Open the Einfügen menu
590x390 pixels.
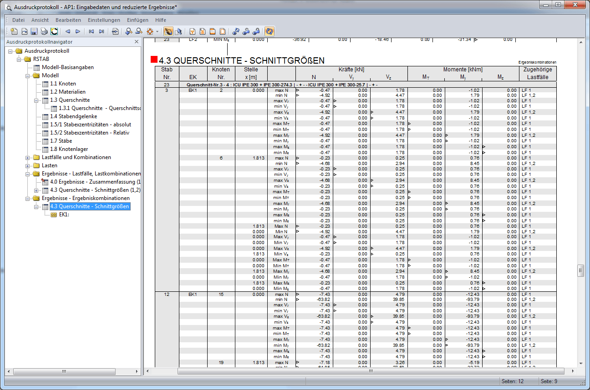[138, 20]
